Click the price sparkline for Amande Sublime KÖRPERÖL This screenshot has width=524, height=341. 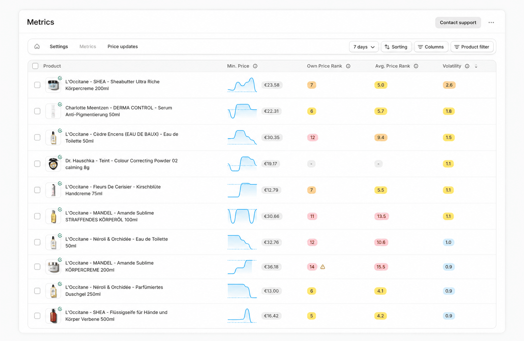pos(242,216)
